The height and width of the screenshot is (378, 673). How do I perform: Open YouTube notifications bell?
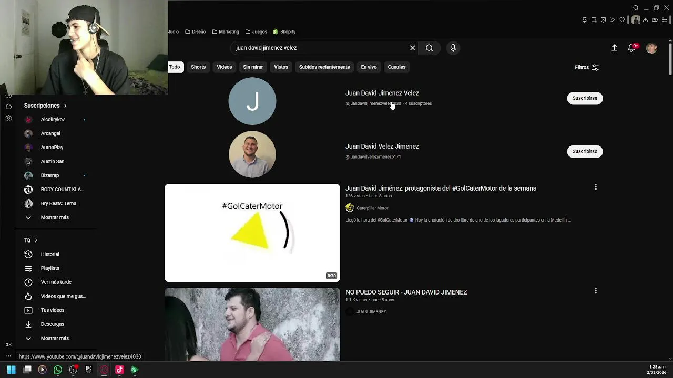click(631, 48)
